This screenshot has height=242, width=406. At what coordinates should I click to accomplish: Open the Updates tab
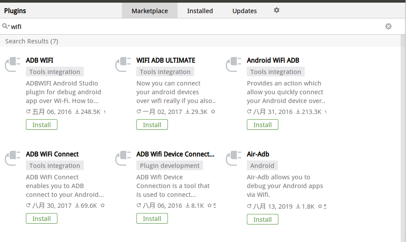tap(245, 11)
